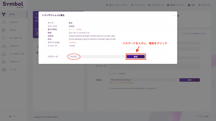The image size is (216, 121).
Task: Copy the transaction URI with copy icon
Action: (156, 88)
